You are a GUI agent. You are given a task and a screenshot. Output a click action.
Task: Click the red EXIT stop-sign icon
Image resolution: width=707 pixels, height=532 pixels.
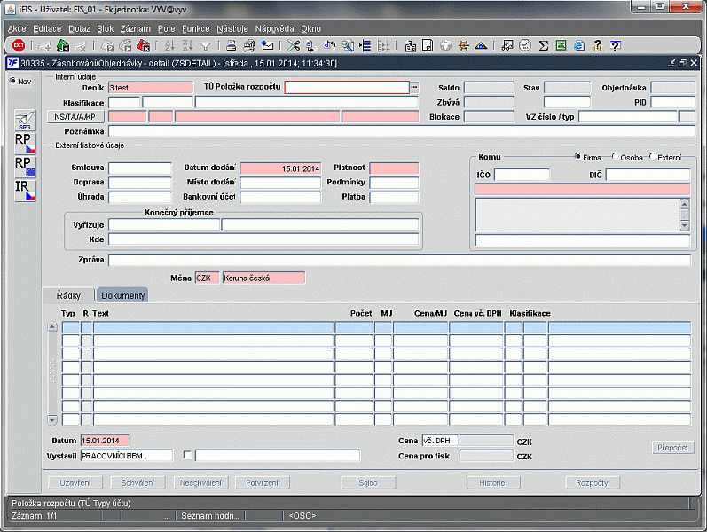(19, 45)
